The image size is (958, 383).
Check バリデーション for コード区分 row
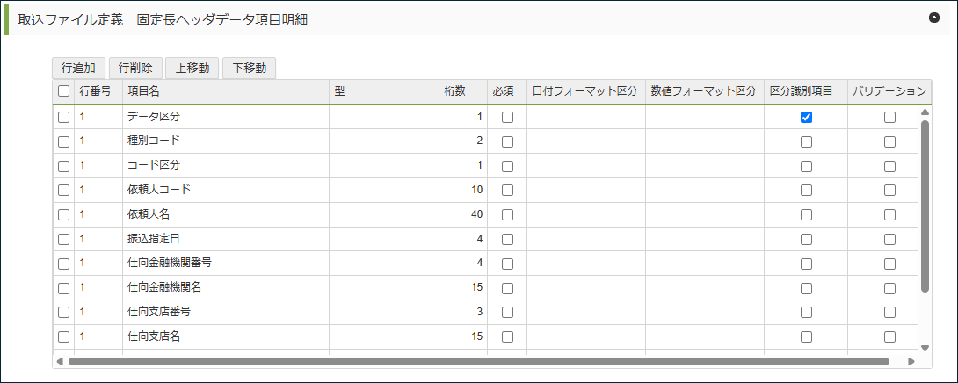(x=889, y=165)
